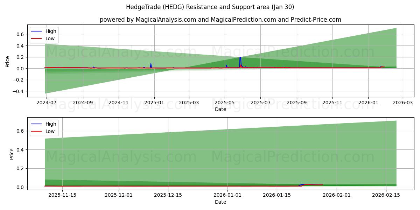The height and width of the screenshot is (210, 420).
Task: Expand the top chart legend box
Action: (45, 35)
